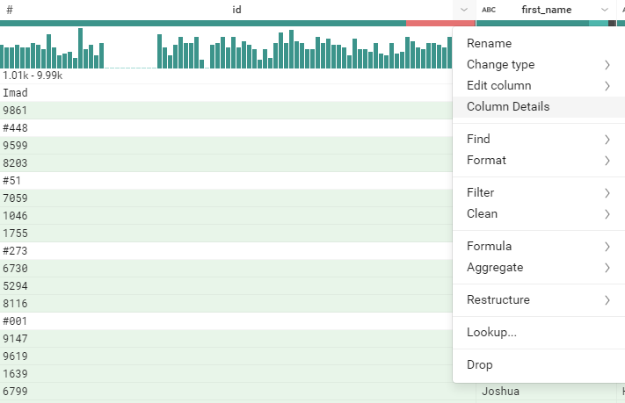Open Column Details from the menu
625x403 pixels.
(508, 106)
